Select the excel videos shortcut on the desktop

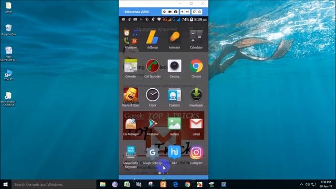click(8, 99)
